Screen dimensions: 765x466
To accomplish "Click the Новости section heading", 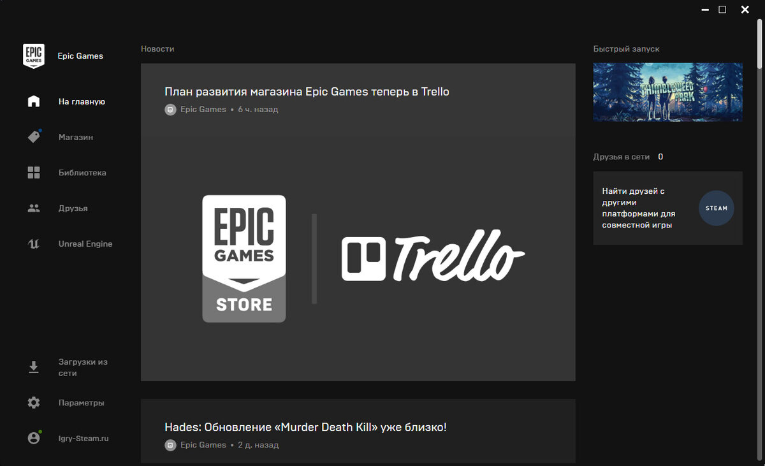I will click(157, 49).
